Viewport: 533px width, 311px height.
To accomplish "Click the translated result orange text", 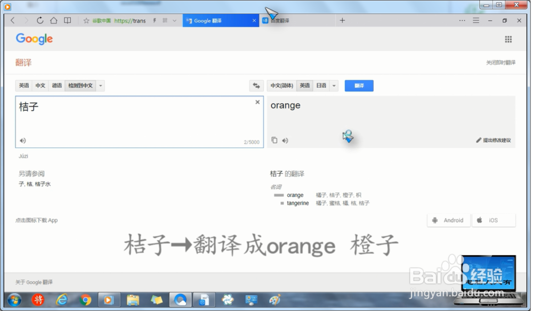I will coord(286,105).
